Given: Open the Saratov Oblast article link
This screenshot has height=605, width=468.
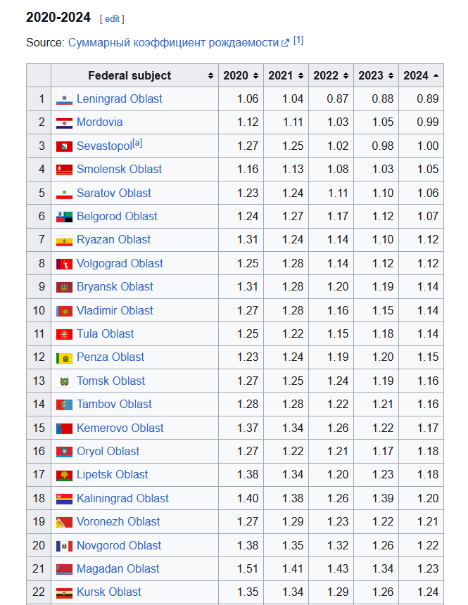Looking at the screenshot, I should coord(114,193).
